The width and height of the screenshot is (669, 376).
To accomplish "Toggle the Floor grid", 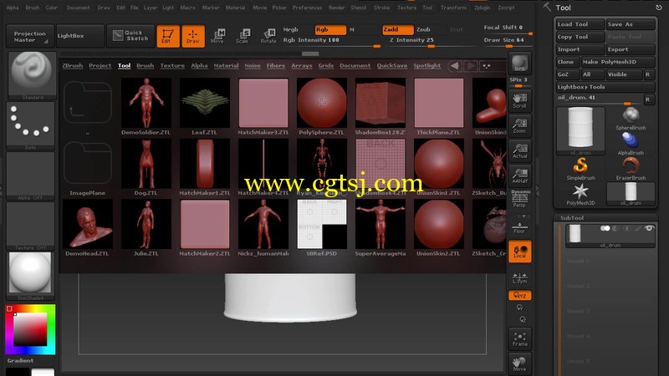I will coord(519,226).
